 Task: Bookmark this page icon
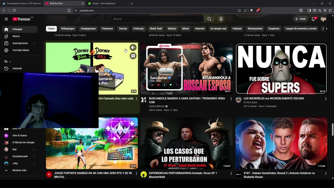(x=69, y=10)
